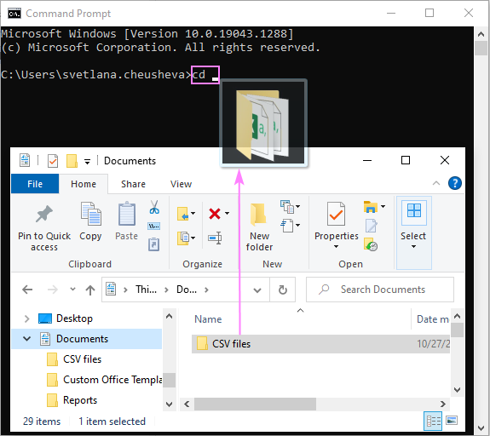The height and width of the screenshot is (436, 490).
Task: Click Command Prompt scrollbar up arrow
Action: pyautogui.click(x=481, y=34)
